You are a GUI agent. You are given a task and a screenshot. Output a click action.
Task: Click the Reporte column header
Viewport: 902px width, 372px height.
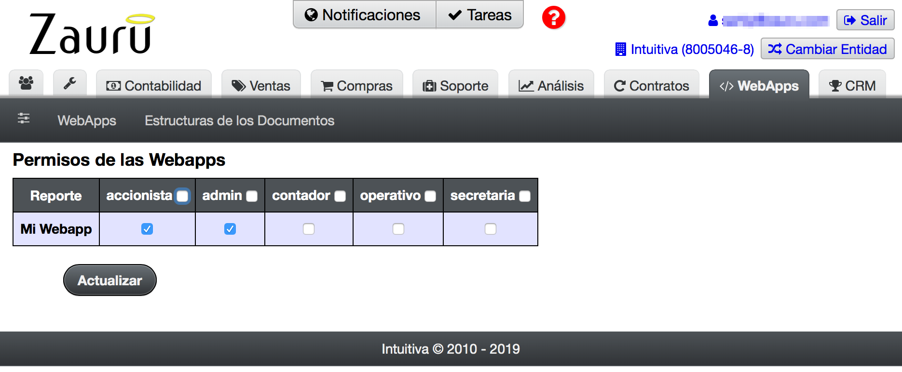pyautogui.click(x=56, y=196)
